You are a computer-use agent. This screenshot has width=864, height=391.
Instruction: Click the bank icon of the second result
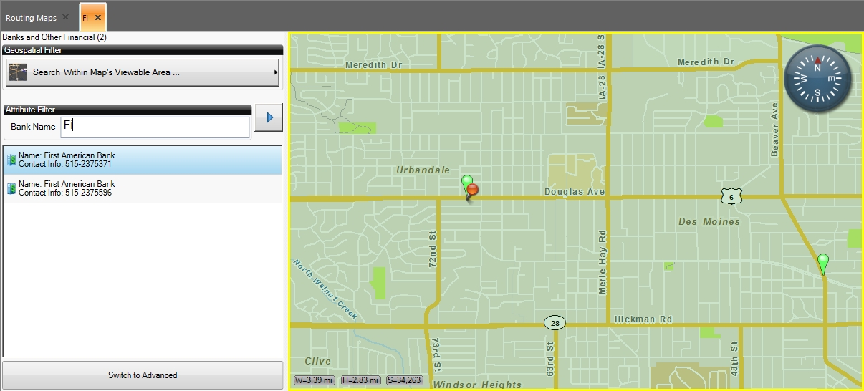point(11,188)
